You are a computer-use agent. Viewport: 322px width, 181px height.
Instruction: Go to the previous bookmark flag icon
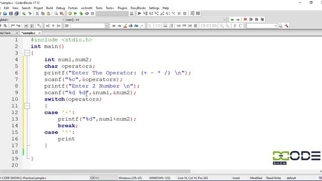click(x=251, y=20)
